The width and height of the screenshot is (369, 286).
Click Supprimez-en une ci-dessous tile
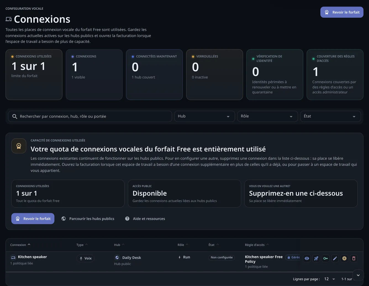[301, 193]
